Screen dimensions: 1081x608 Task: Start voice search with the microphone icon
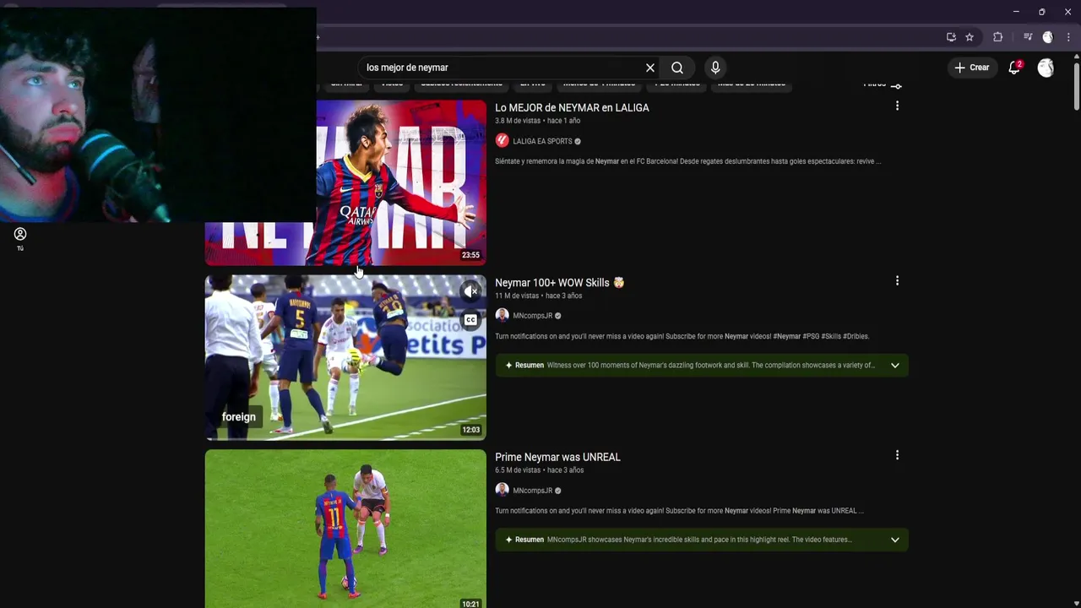coord(715,68)
